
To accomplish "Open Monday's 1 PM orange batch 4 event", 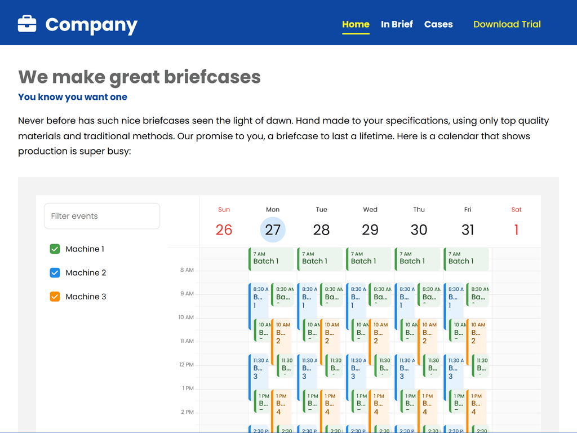I will click(281, 404).
